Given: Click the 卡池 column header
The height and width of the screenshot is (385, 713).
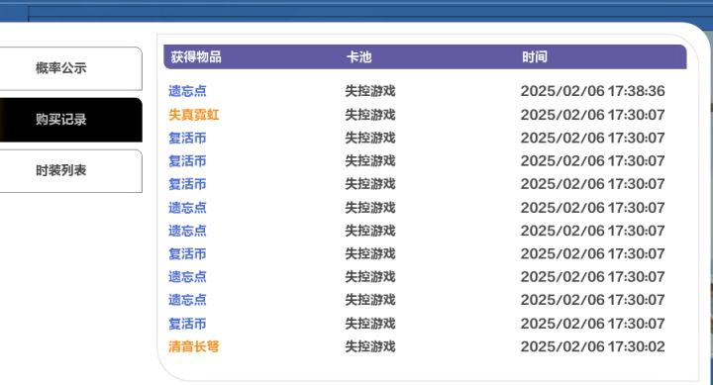Looking at the screenshot, I should point(359,56).
